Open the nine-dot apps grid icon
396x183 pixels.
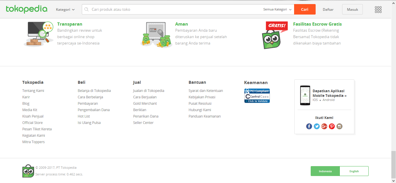pyautogui.click(x=378, y=10)
